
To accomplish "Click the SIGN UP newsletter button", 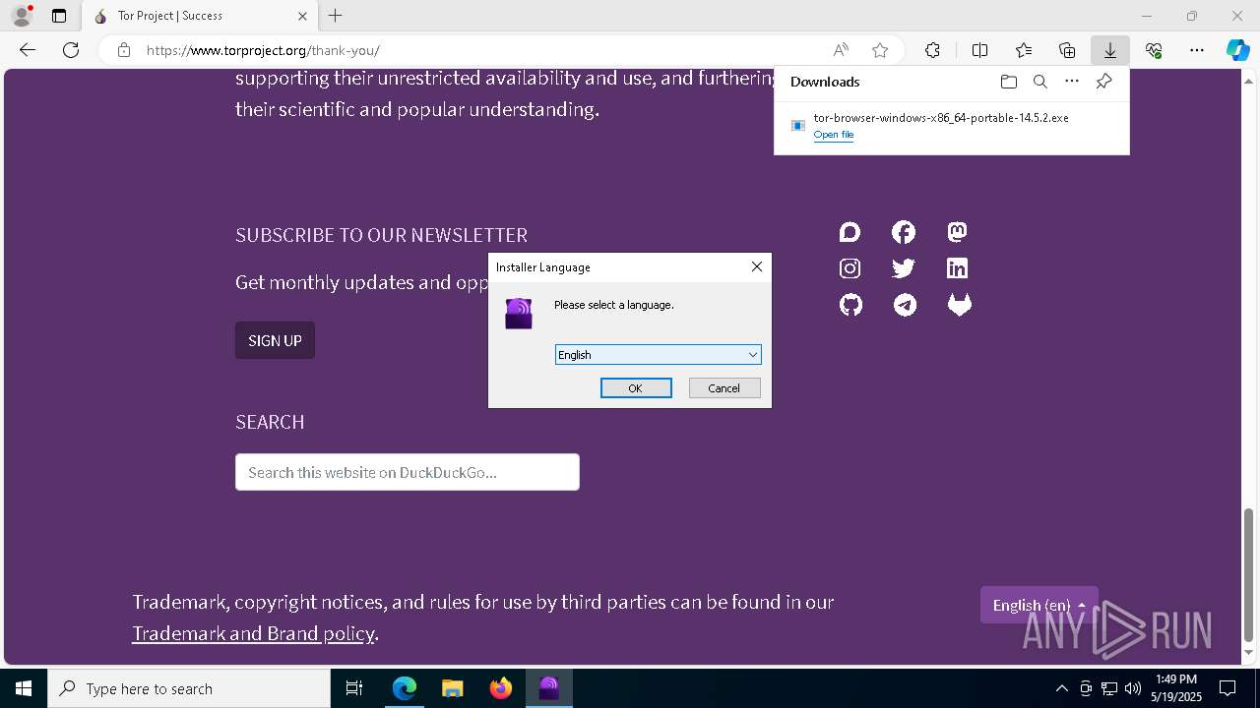I will (x=275, y=340).
